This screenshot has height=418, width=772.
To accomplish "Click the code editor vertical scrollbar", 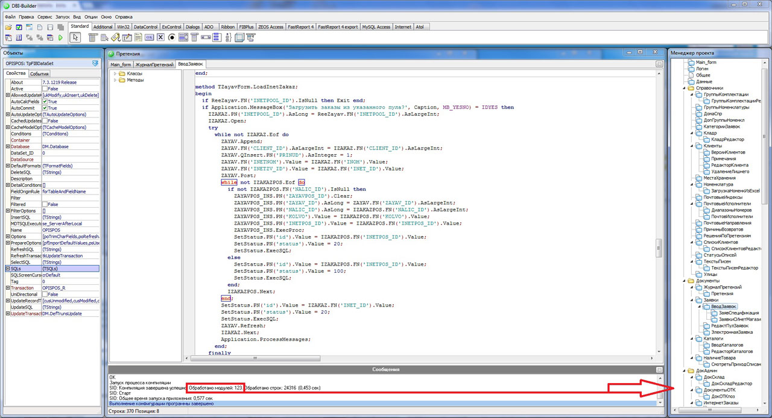I will [659, 247].
